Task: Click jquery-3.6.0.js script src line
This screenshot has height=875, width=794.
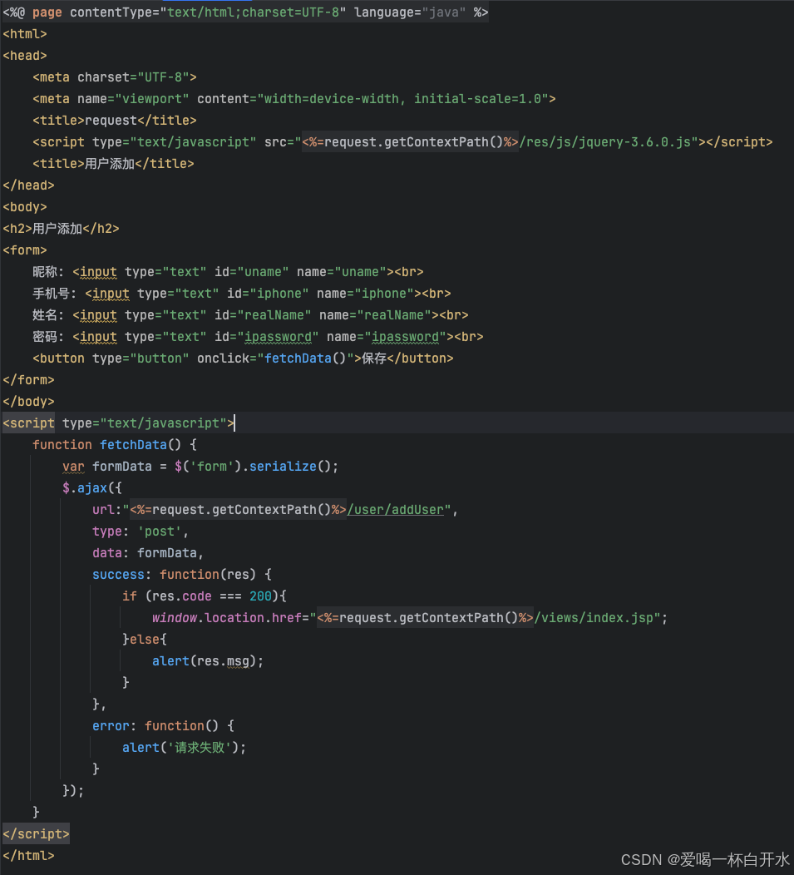Action: (402, 142)
